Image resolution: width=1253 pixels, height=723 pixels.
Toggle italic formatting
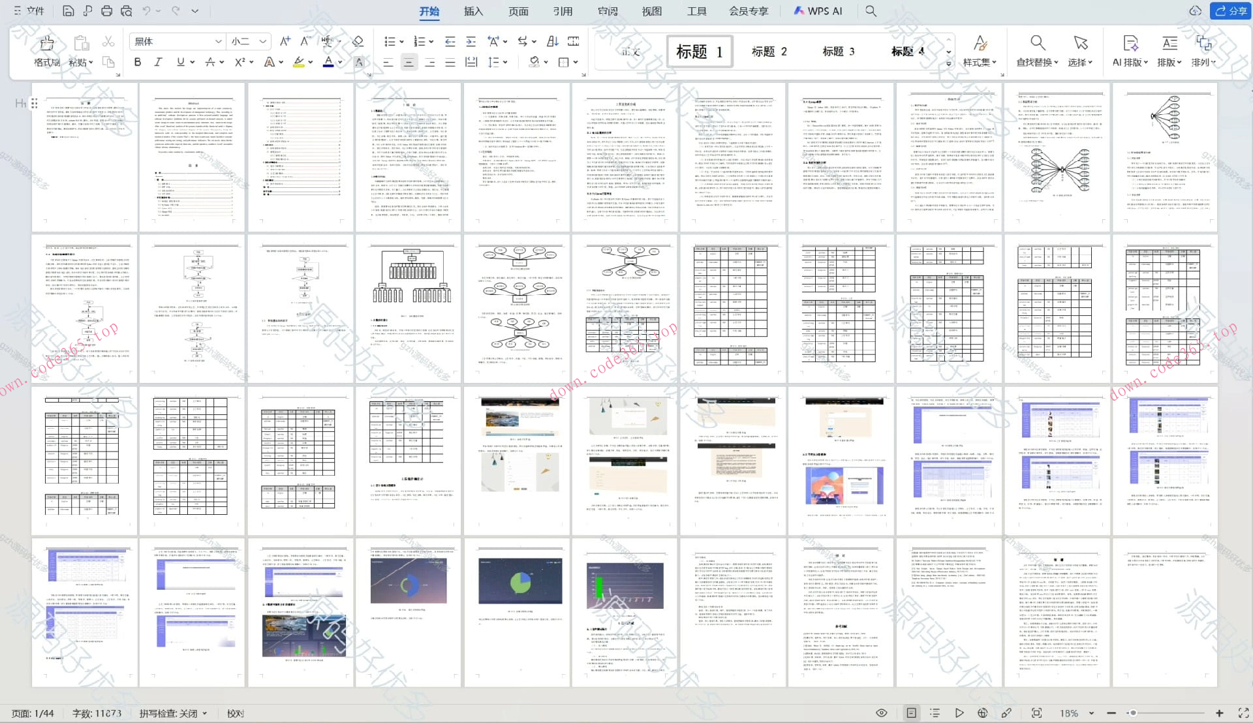158,62
